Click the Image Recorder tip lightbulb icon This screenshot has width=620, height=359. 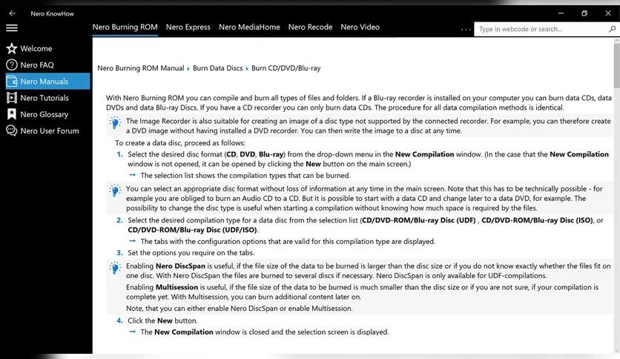pyautogui.click(x=115, y=122)
